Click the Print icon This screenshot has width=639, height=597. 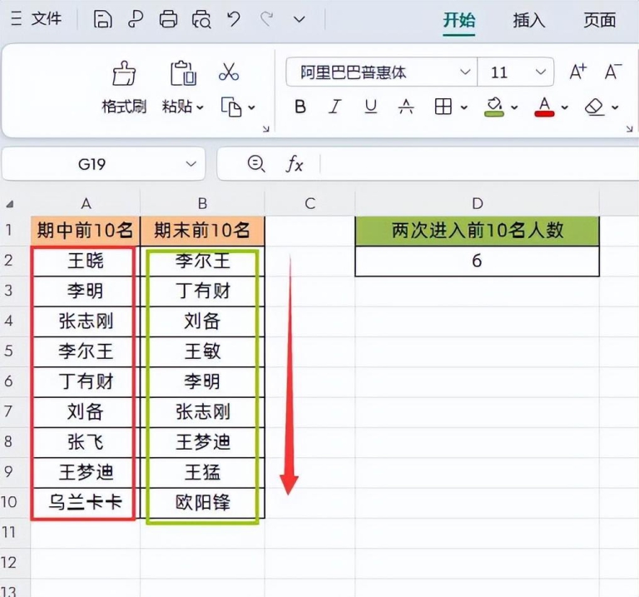[168, 19]
